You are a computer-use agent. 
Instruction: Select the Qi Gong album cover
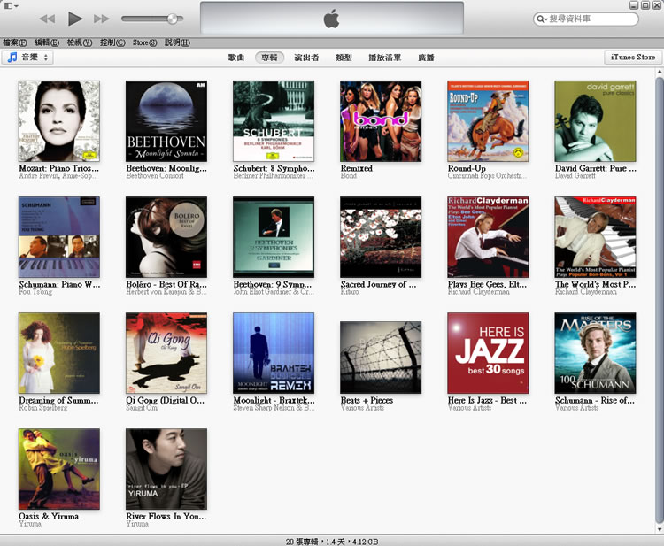point(166,353)
